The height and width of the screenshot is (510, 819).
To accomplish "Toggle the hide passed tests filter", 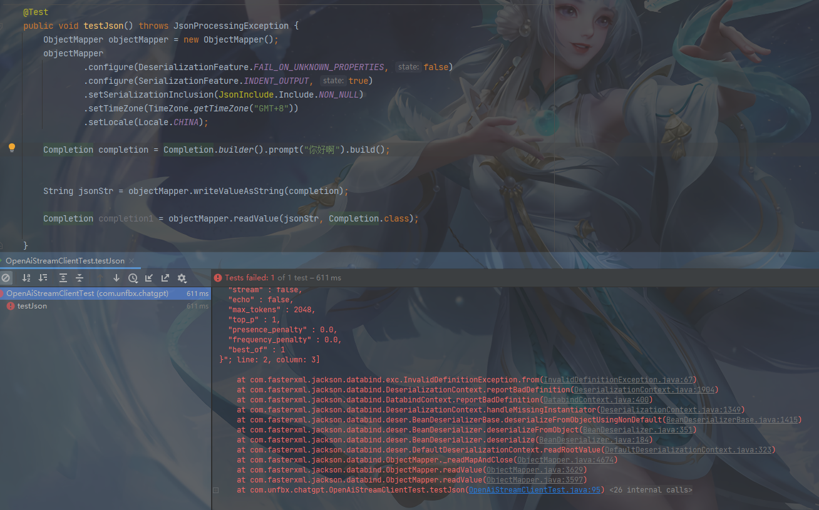I will pyautogui.click(x=6, y=278).
